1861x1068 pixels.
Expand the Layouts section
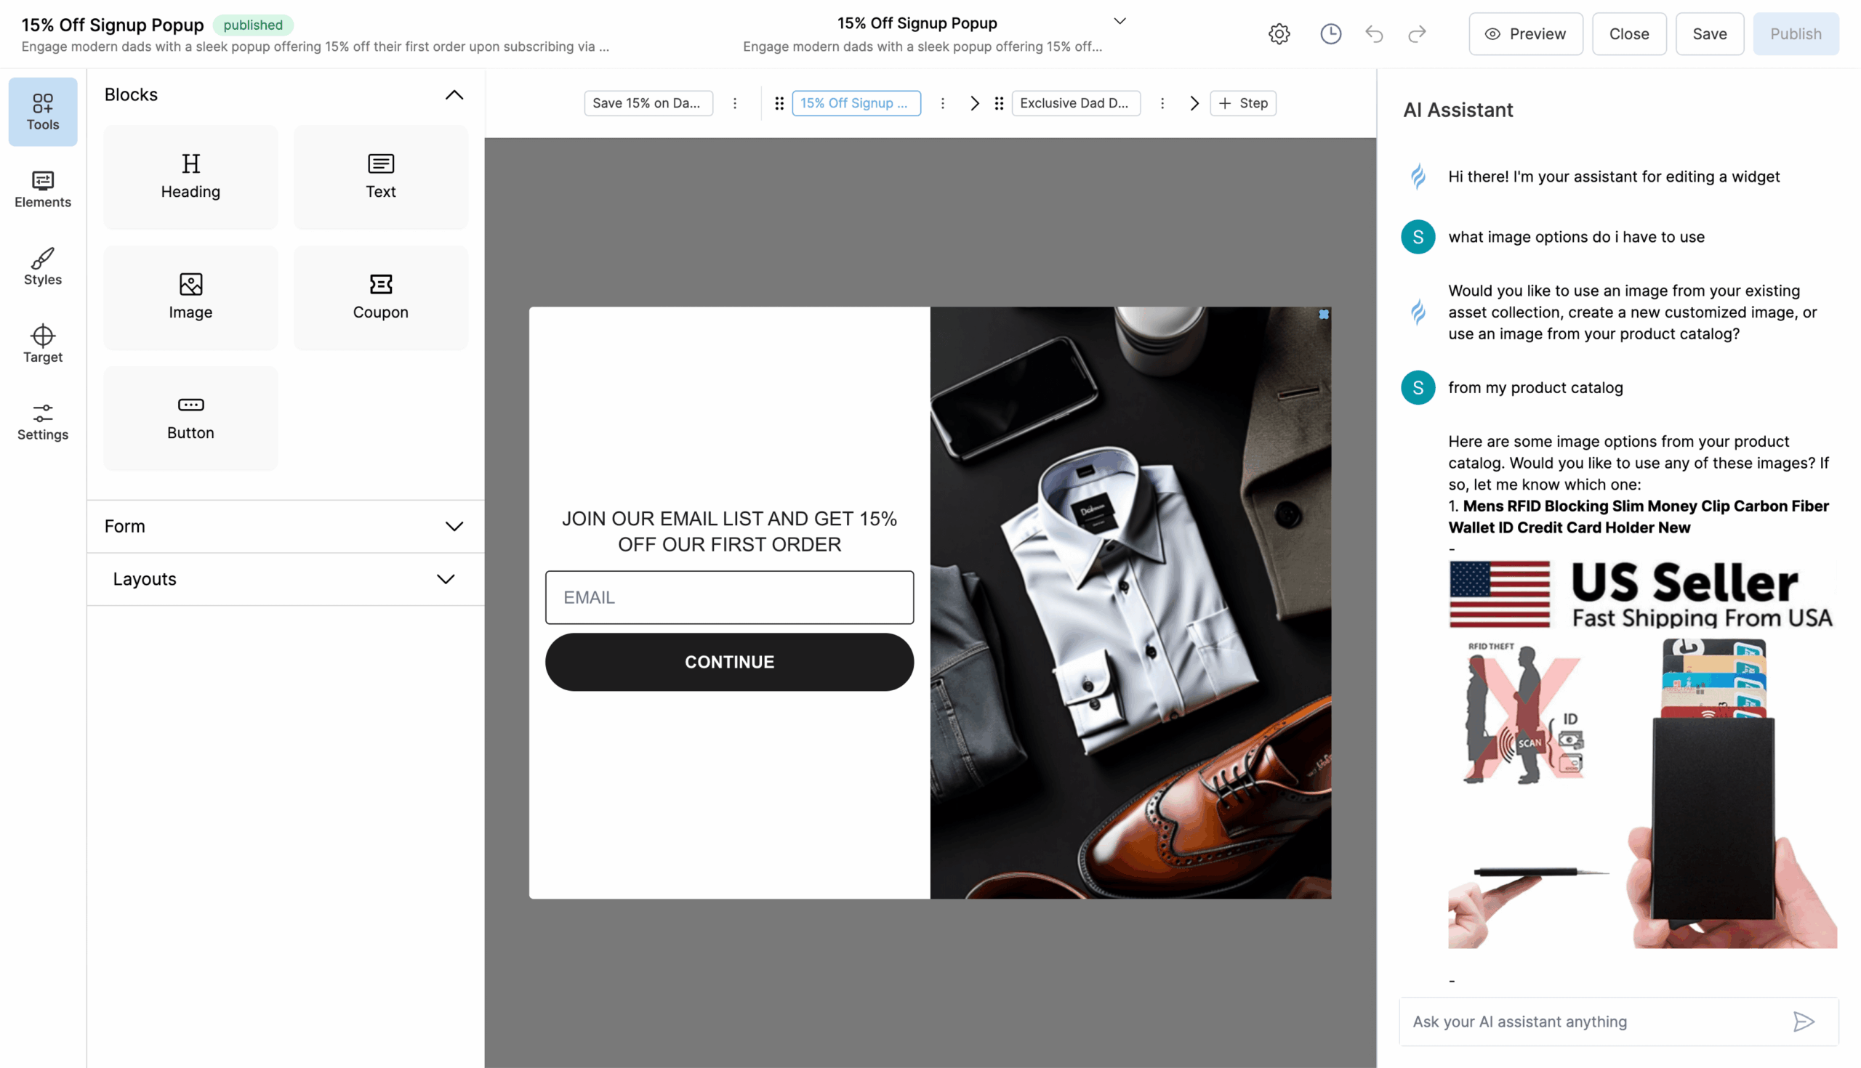[446, 579]
